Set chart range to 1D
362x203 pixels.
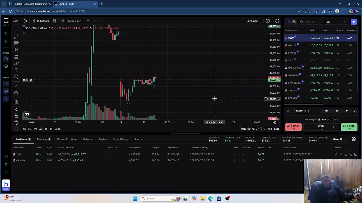[x=25, y=129]
